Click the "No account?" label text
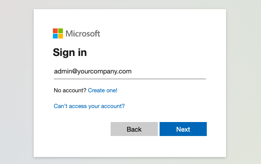 point(70,91)
